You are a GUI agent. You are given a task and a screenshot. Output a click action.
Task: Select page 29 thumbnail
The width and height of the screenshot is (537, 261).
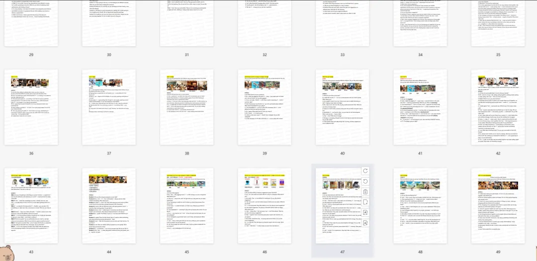click(31, 23)
